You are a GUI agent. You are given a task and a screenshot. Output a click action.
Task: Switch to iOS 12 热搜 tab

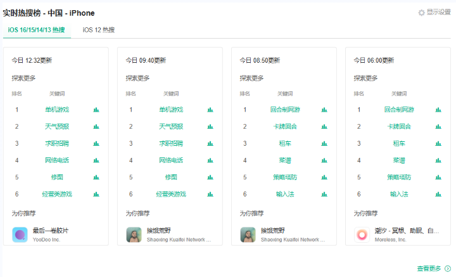(99, 30)
